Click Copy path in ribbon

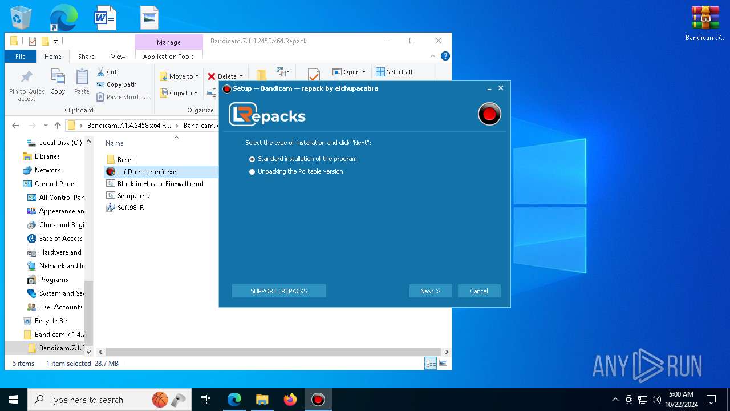pyautogui.click(x=116, y=84)
